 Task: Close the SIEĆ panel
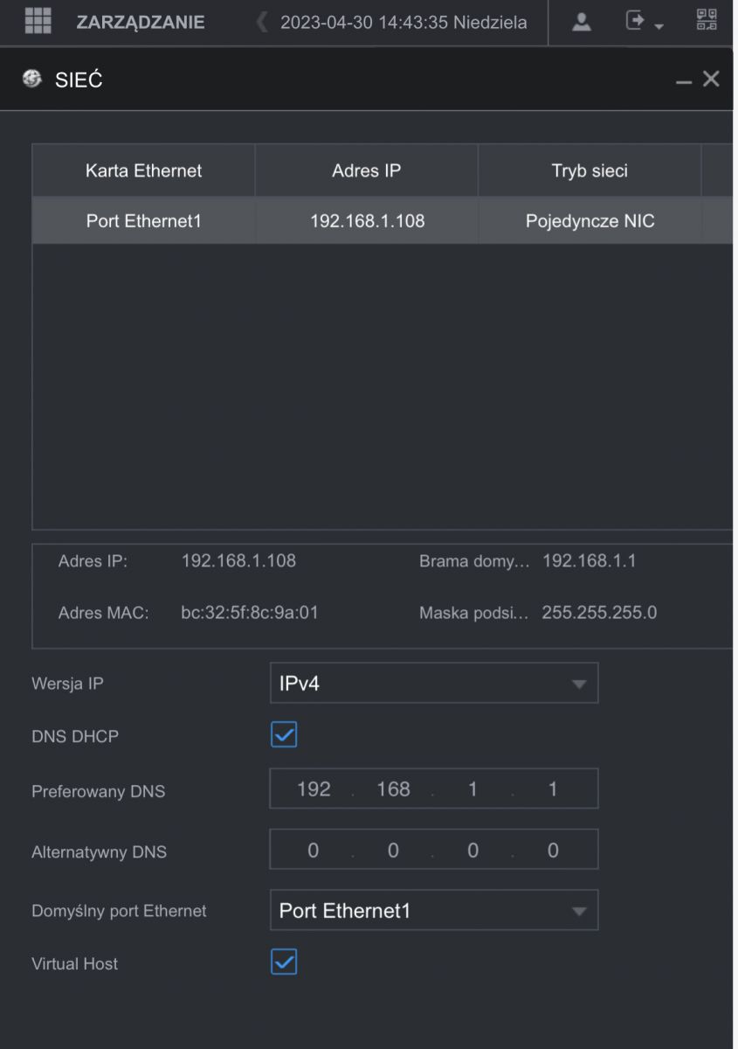tap(711, 80)
